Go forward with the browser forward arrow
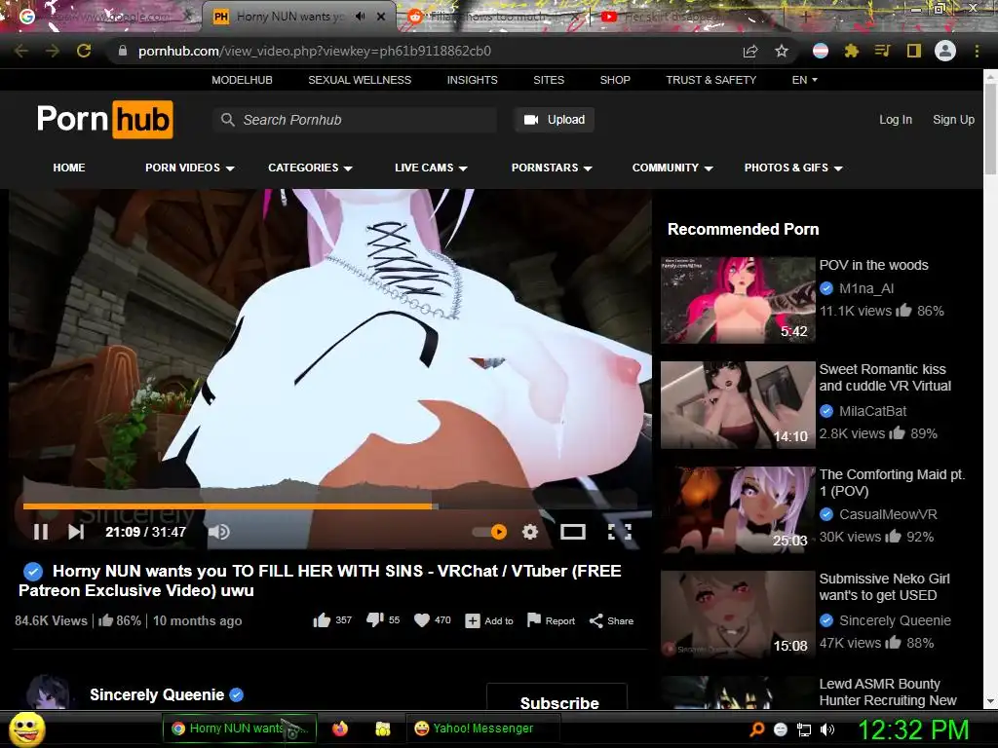998x748 pixels. point(53,51)
